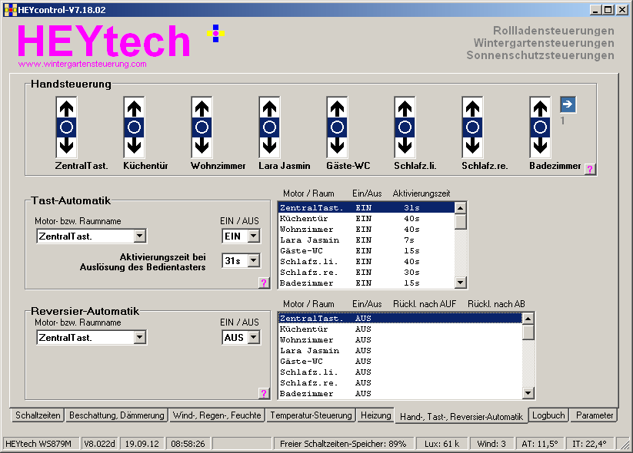Switch to the Schaltzeiten tab
Image resolution: width=633 pixels, height=453 pixels.
38,415
